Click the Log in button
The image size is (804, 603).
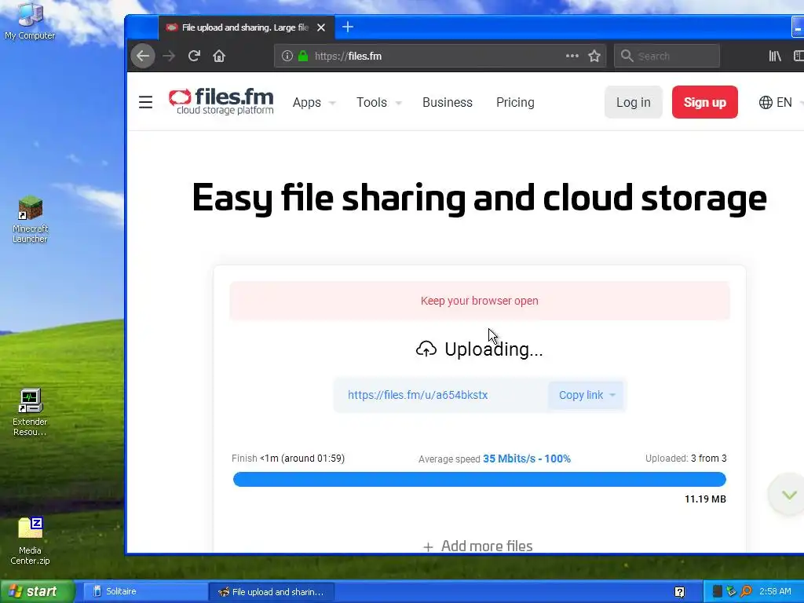click(634, 102)
